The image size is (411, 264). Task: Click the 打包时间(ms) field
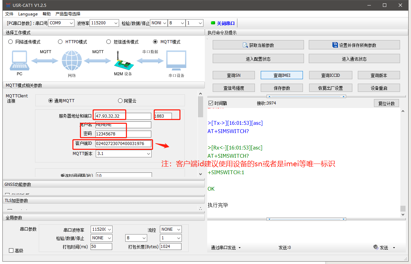pos(102,247)
